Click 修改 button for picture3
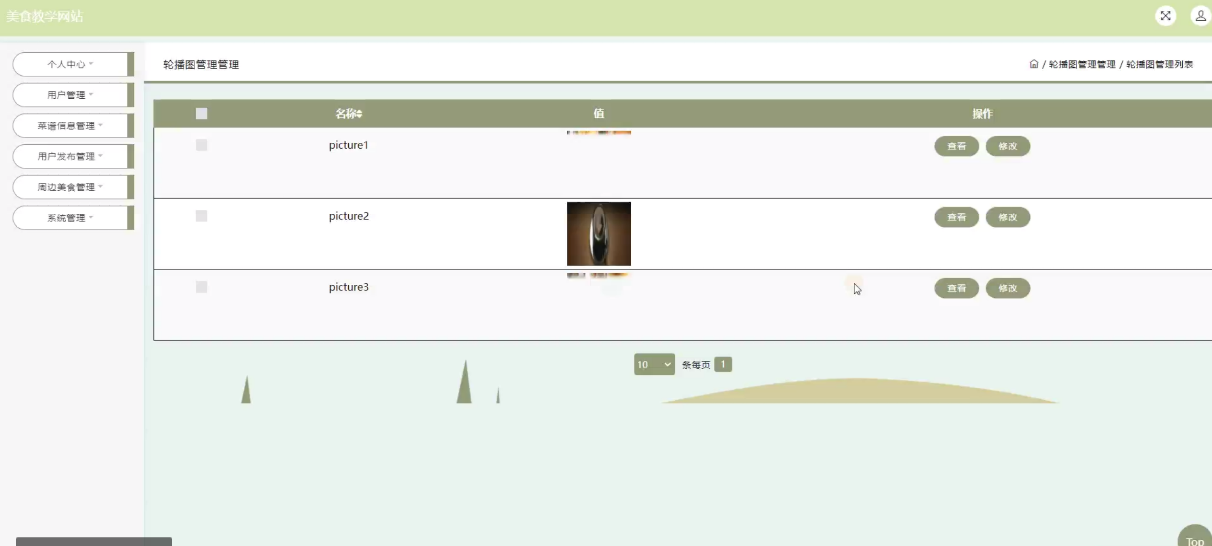This screenshot has height=546, width=1212. (x=1008, y=288)
